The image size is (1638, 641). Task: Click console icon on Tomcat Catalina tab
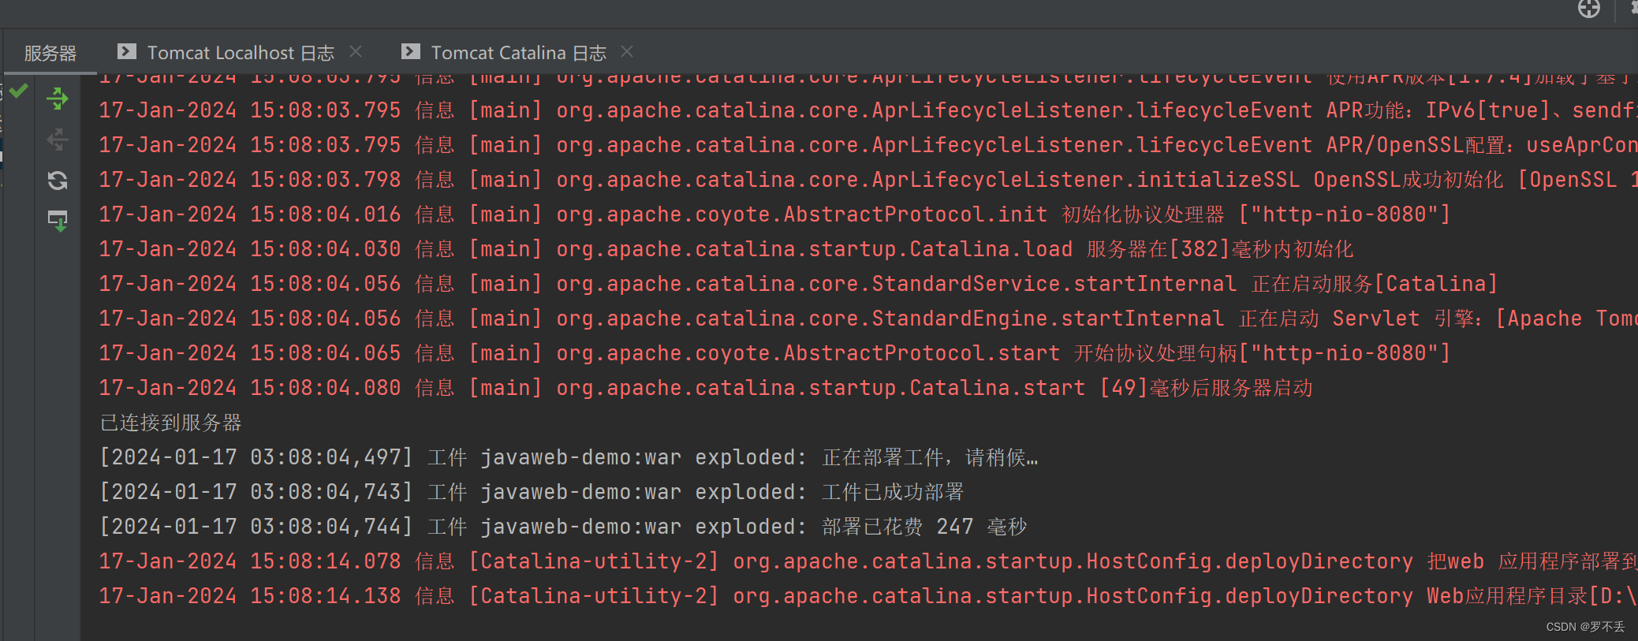pos(410,52)
